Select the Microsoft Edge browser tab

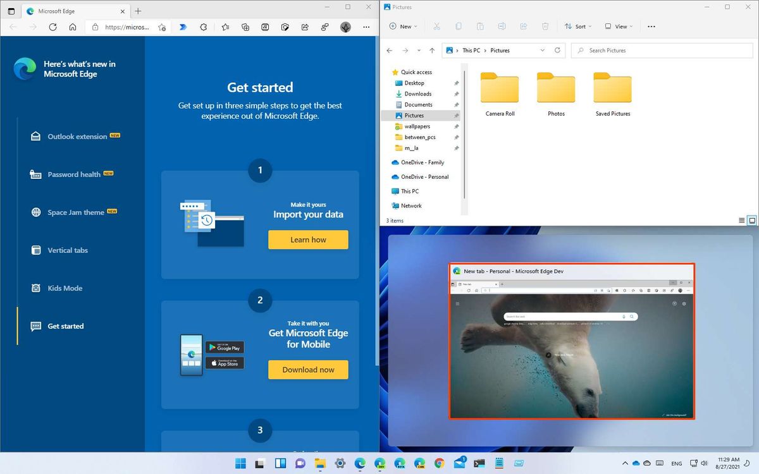point(70,11)
